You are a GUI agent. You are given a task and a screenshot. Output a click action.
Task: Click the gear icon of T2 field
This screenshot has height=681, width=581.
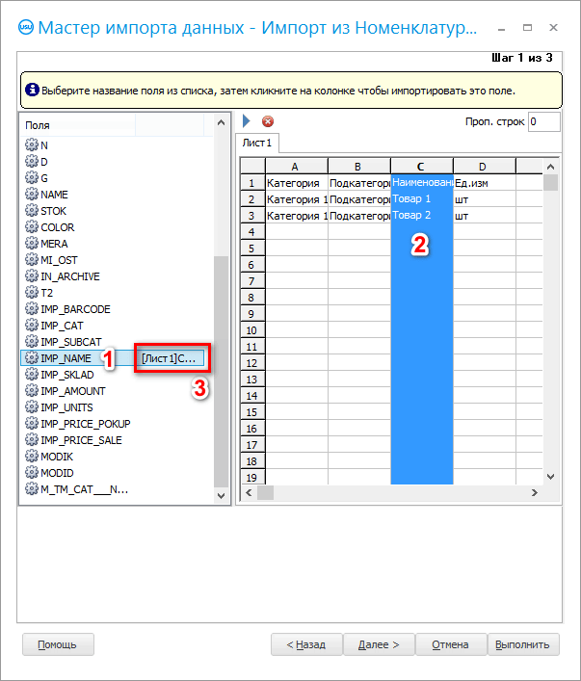(x=31, y=293)
